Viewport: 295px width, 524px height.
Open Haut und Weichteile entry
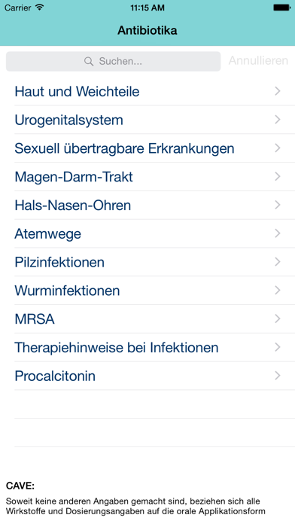point(147,91)
